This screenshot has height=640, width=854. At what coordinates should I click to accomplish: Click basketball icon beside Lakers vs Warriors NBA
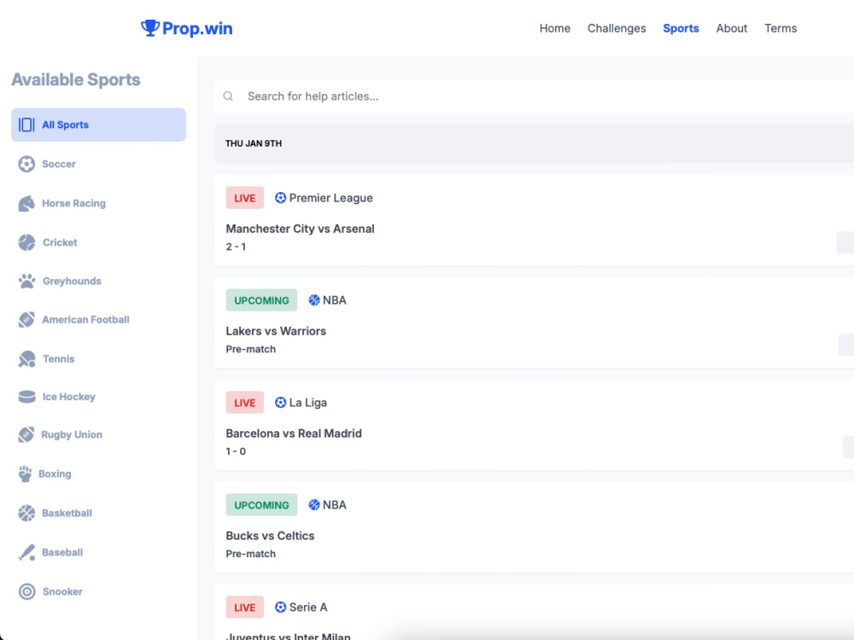click(x=314, y=300)
